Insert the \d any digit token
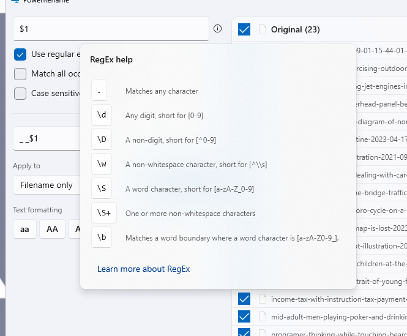 [x=102, y=115]
